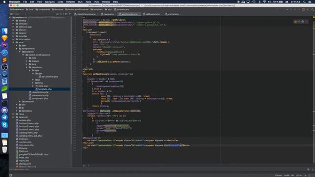
Task: Open the run configuration dropdown
Action: coord(283,9)
